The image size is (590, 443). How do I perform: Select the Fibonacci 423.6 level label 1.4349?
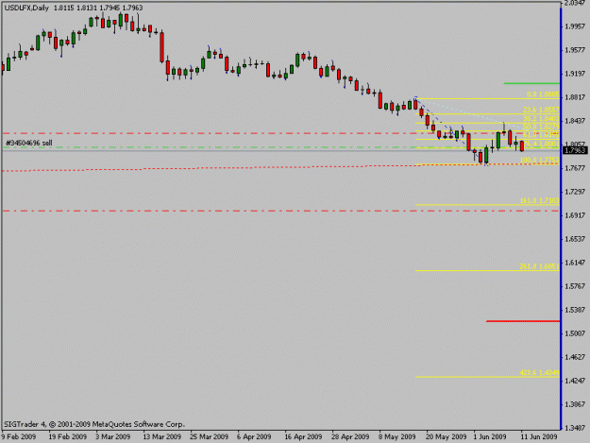pos(540,373)
